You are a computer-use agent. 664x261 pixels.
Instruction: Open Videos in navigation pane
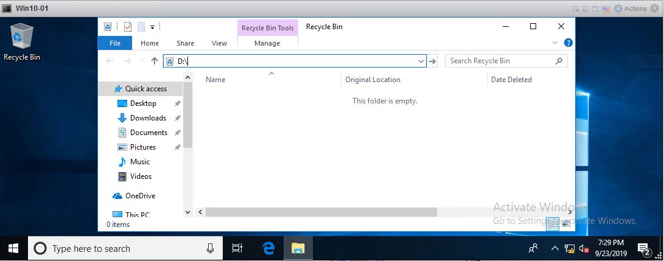coord(141,176)
